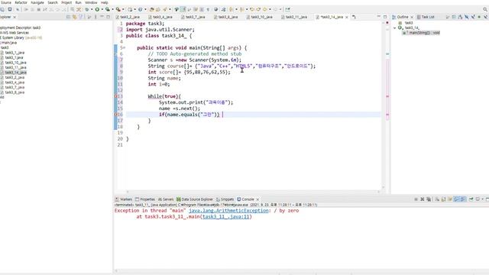Switch to the Task List tab
This screenshot has height=275, width=489.
point(426,17)
